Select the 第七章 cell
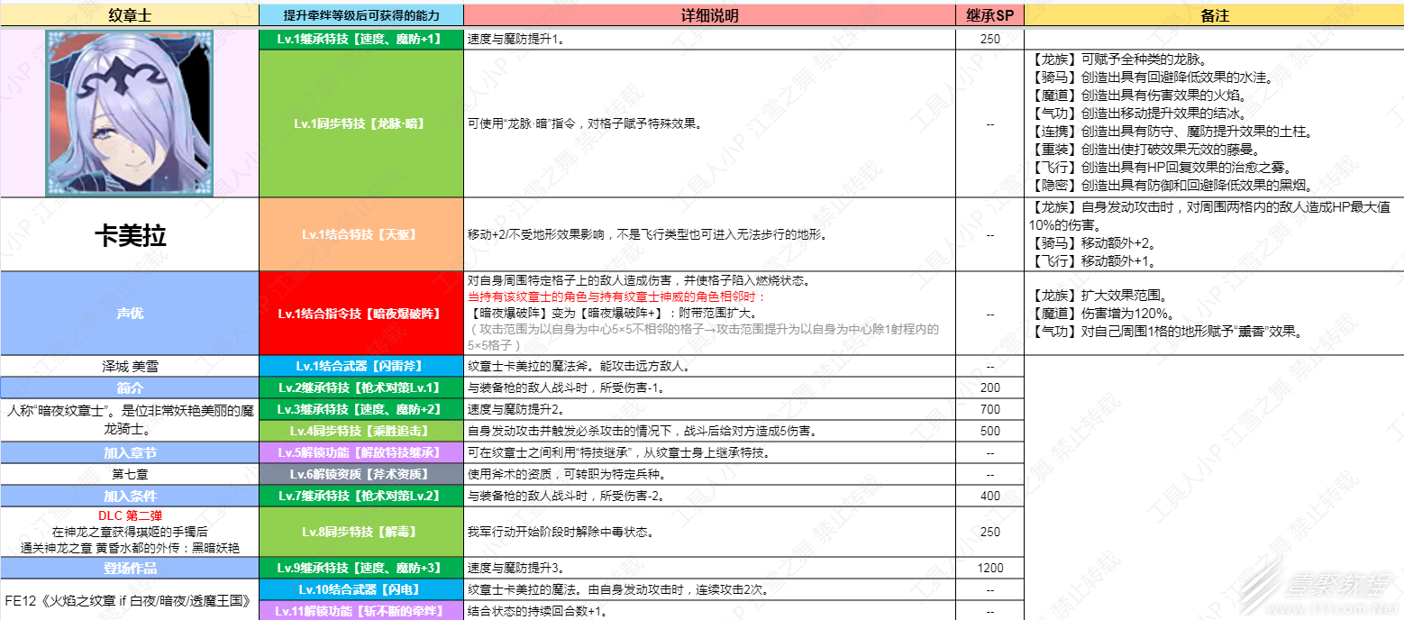This screenshot has height=620, width=1404. [x=130, y=474]
